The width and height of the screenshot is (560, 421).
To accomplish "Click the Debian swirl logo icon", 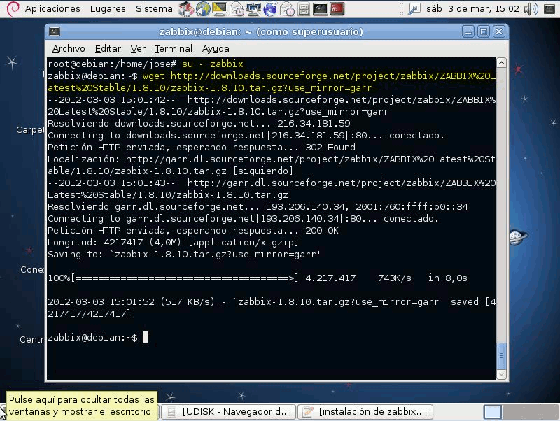I will (x=10, y=9).
